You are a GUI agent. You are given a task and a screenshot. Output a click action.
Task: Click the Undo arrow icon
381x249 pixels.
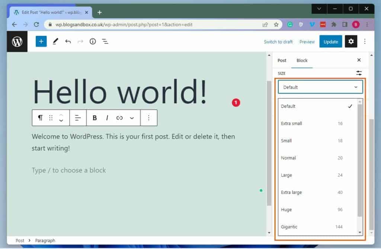(x=68, y=41)
